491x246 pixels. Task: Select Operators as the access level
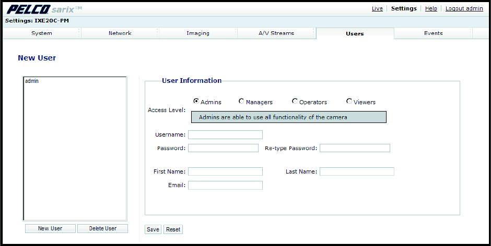tap(295, 102)
